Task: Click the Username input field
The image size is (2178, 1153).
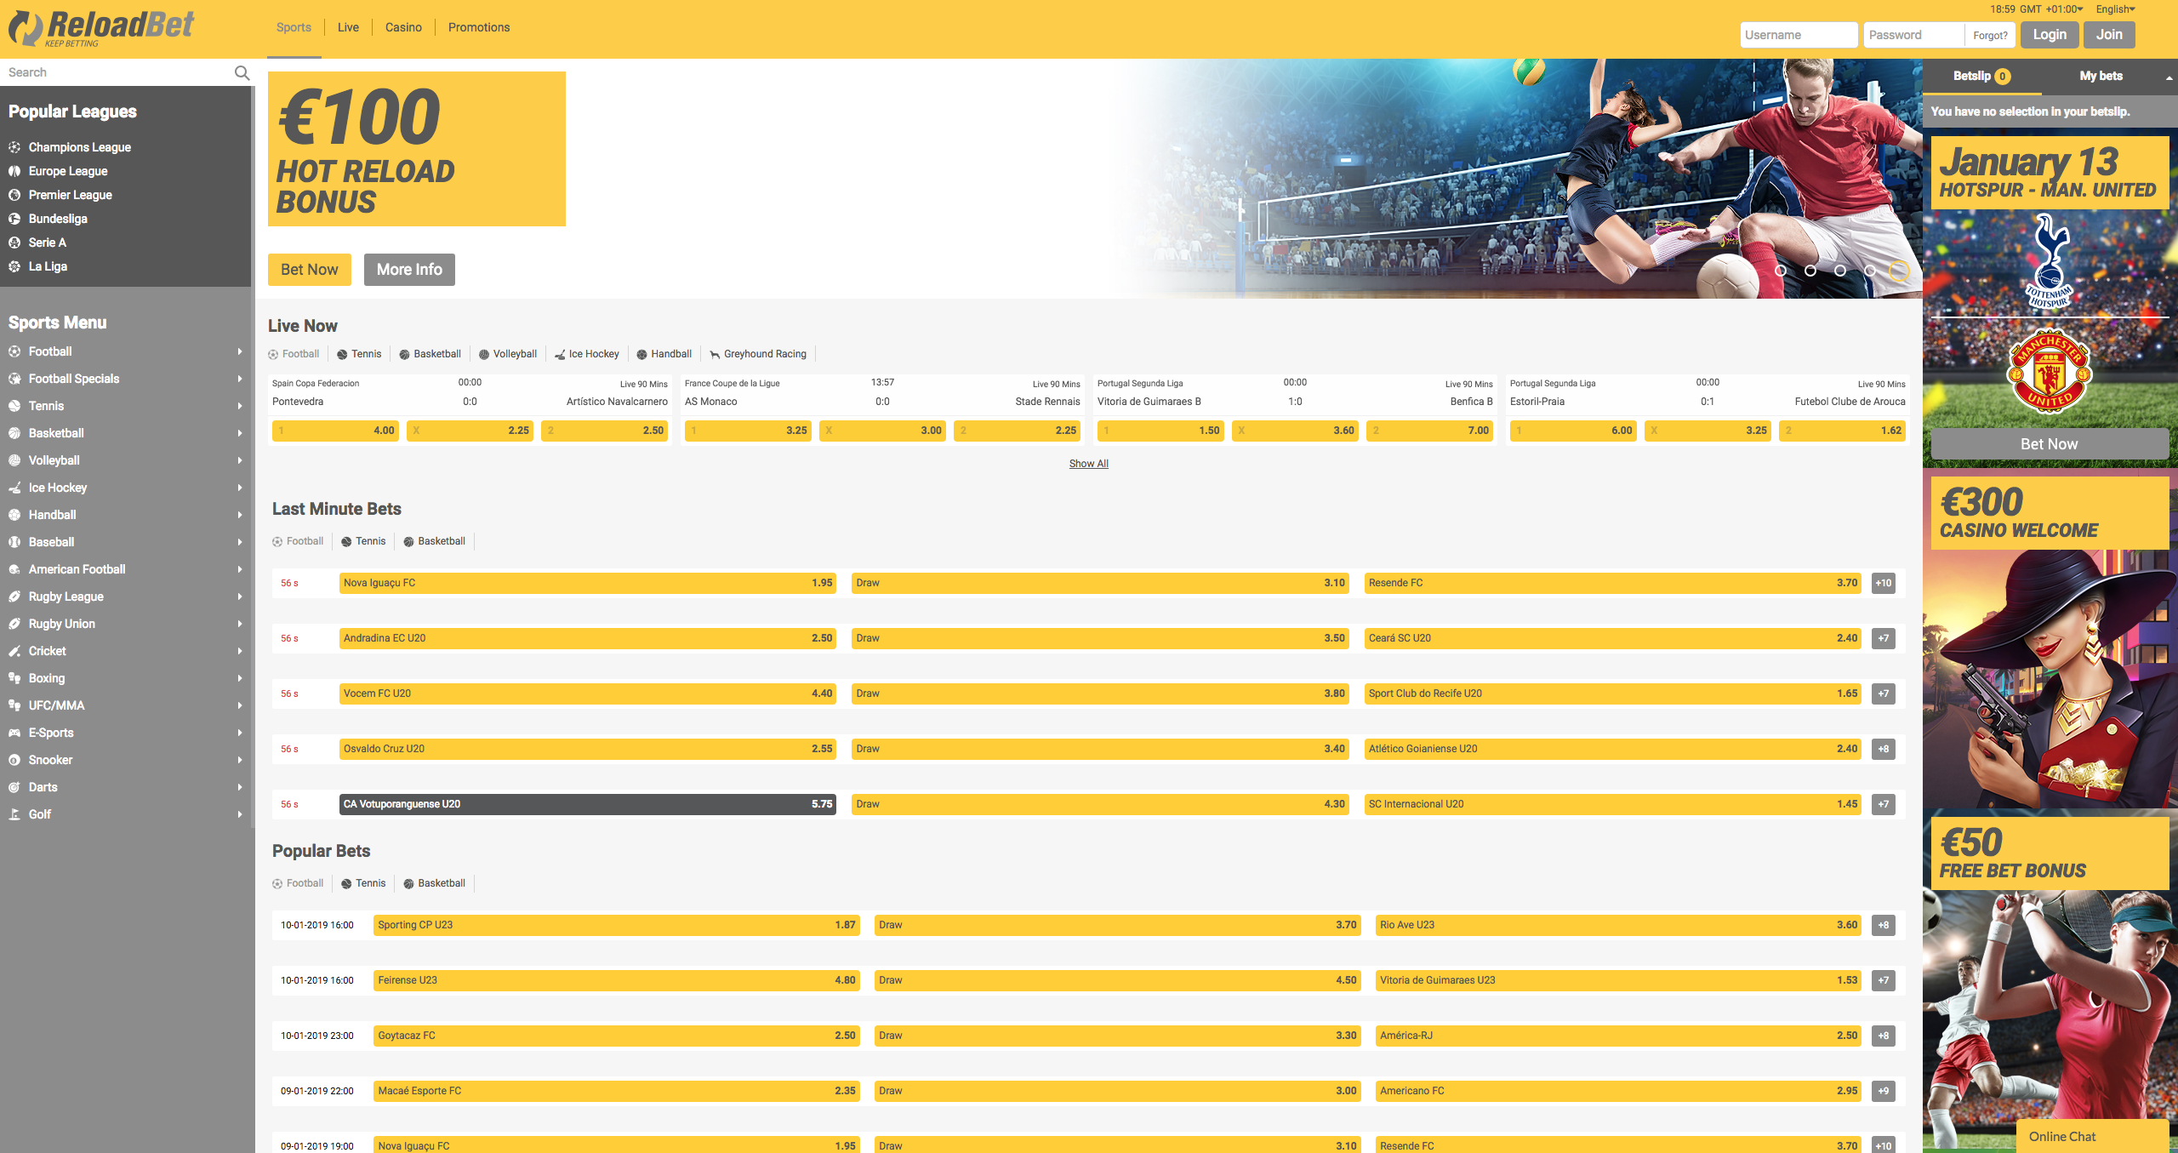Action: (1799, 35)
